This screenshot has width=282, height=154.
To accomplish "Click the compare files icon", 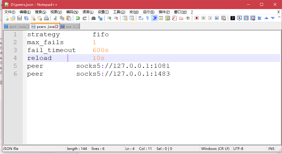I will point(246,18).
